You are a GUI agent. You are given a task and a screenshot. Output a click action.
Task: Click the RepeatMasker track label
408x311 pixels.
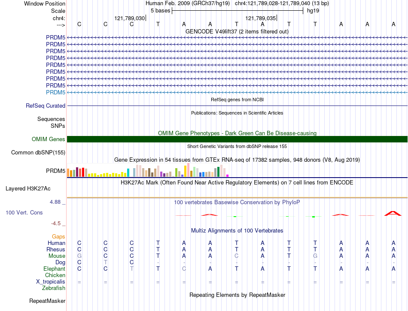point(47,301)
